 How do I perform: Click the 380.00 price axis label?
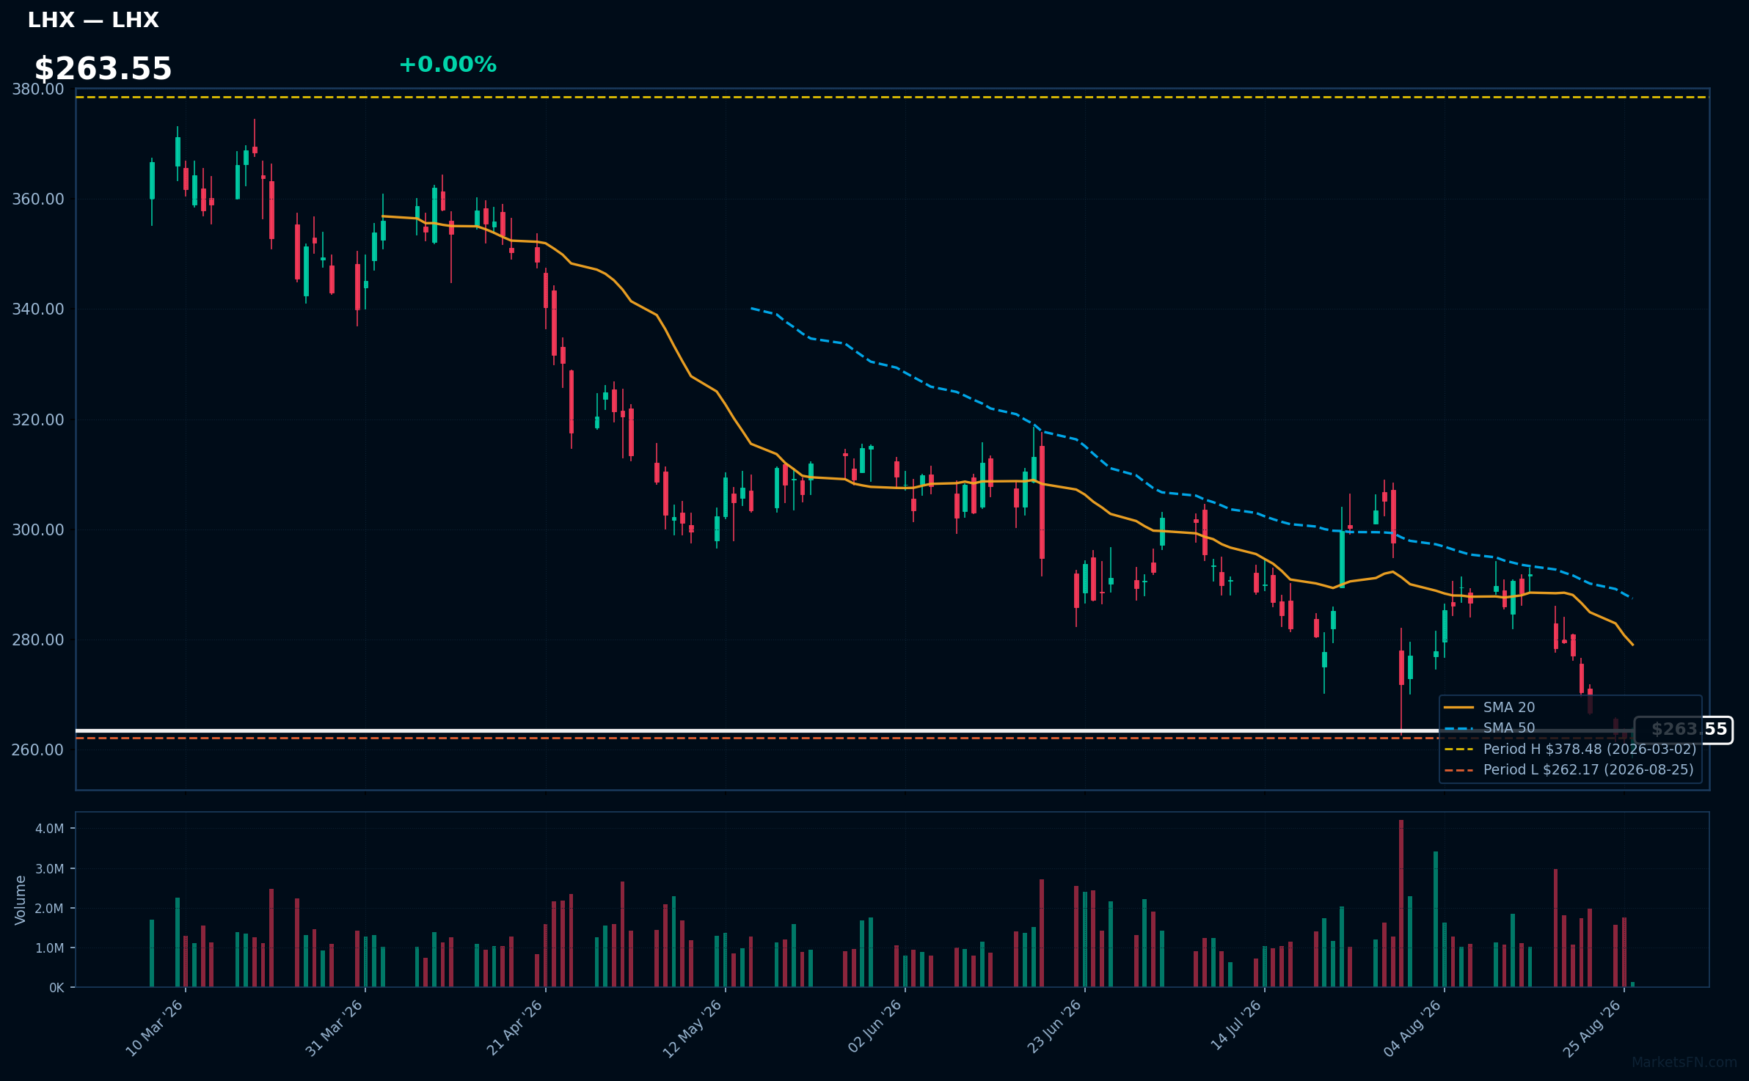point(38,89)
